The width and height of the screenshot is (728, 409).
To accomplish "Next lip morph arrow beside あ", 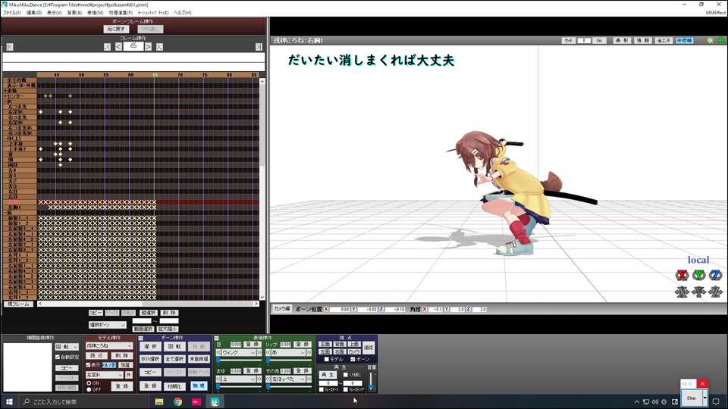I will [309, 353].
